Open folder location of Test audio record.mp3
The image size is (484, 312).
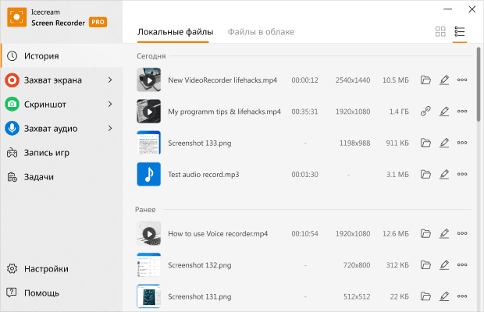coord(425,174)
